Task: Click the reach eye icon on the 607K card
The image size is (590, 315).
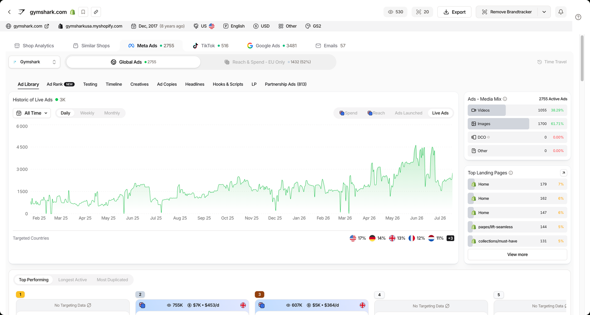Action: [x=288, y=305]
